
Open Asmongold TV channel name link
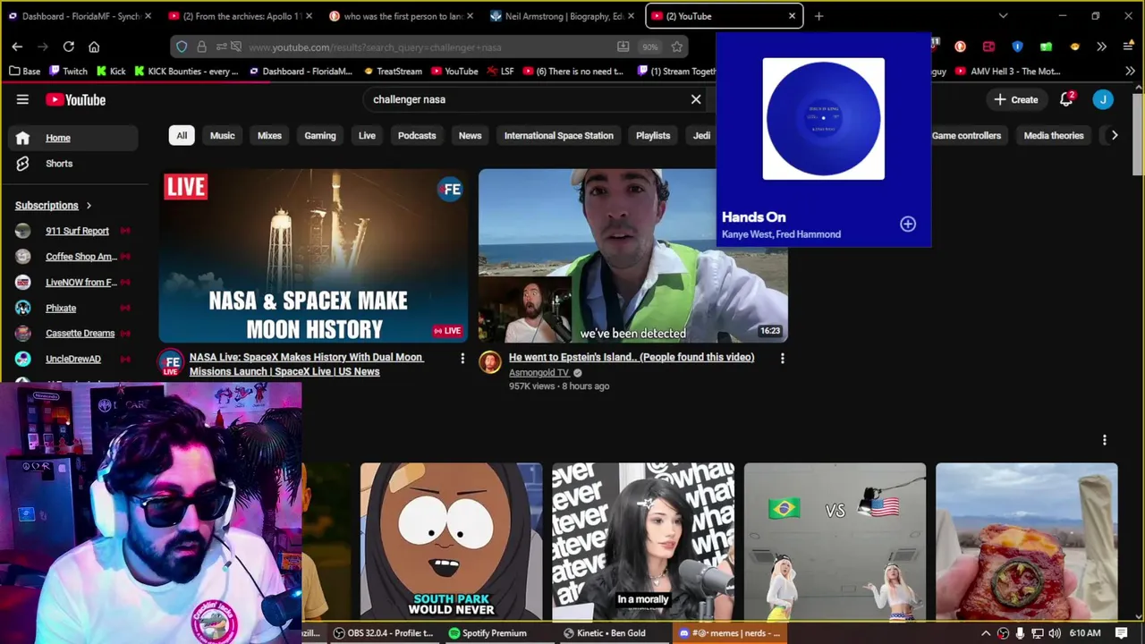(x=539, y=372)
